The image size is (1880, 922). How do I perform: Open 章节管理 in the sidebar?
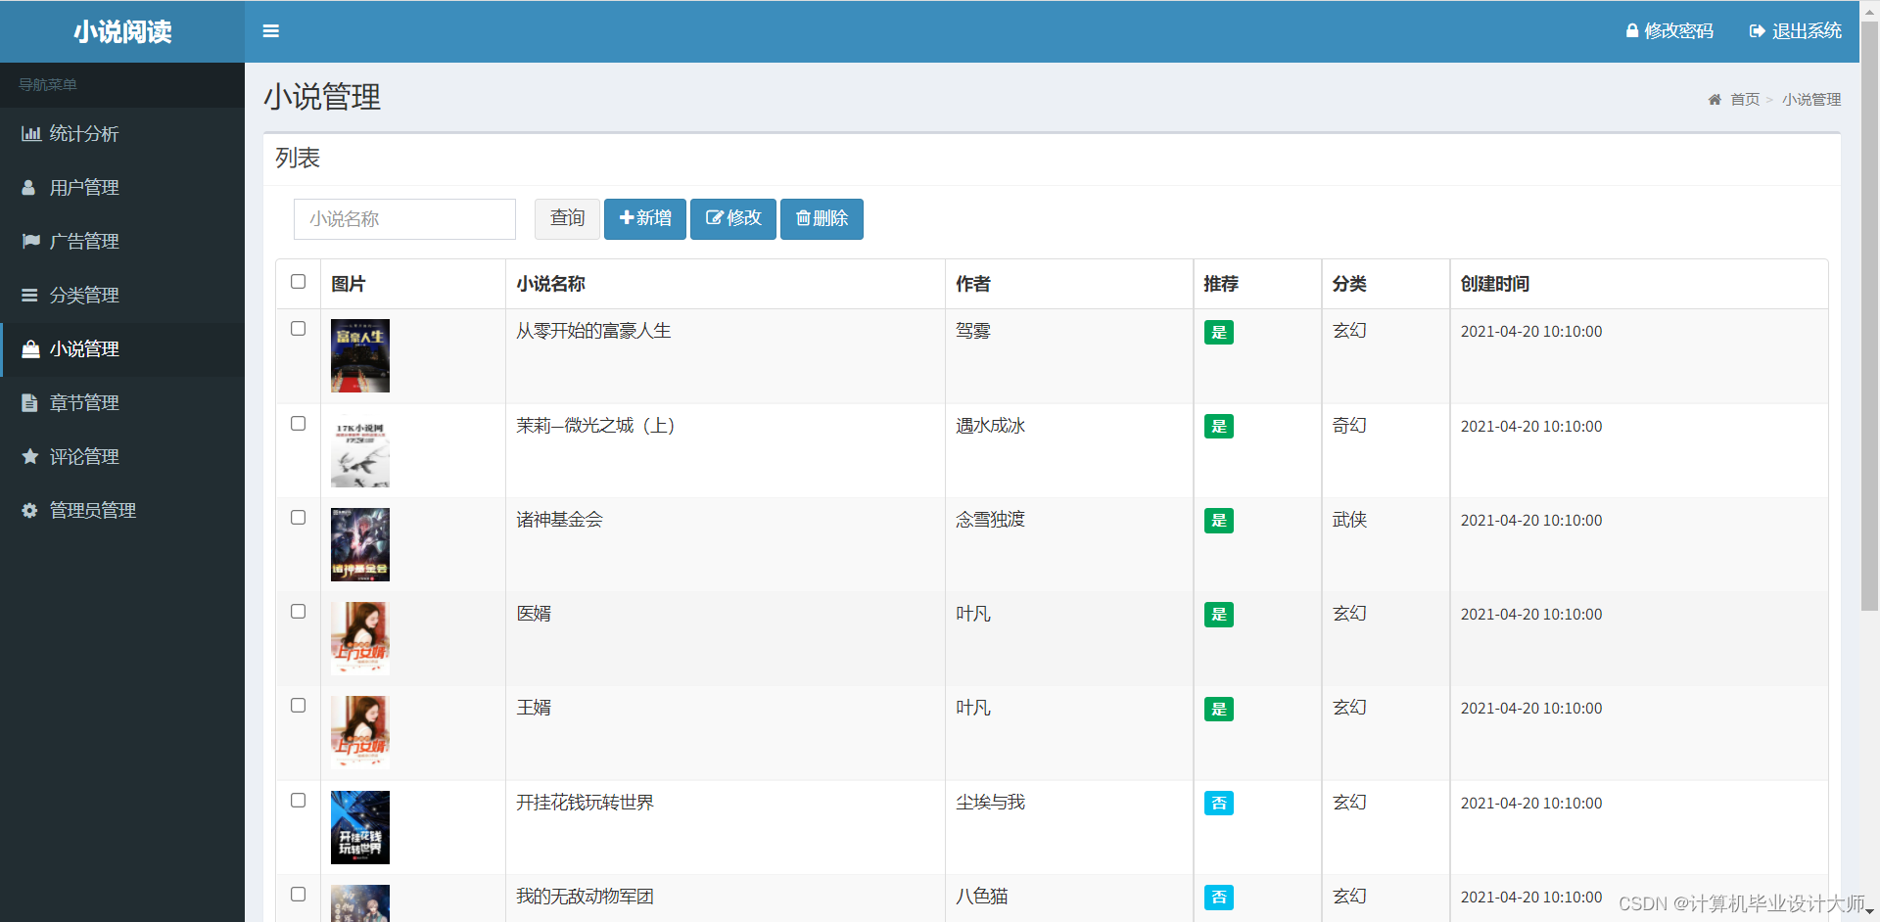click(x=122, y=403)
